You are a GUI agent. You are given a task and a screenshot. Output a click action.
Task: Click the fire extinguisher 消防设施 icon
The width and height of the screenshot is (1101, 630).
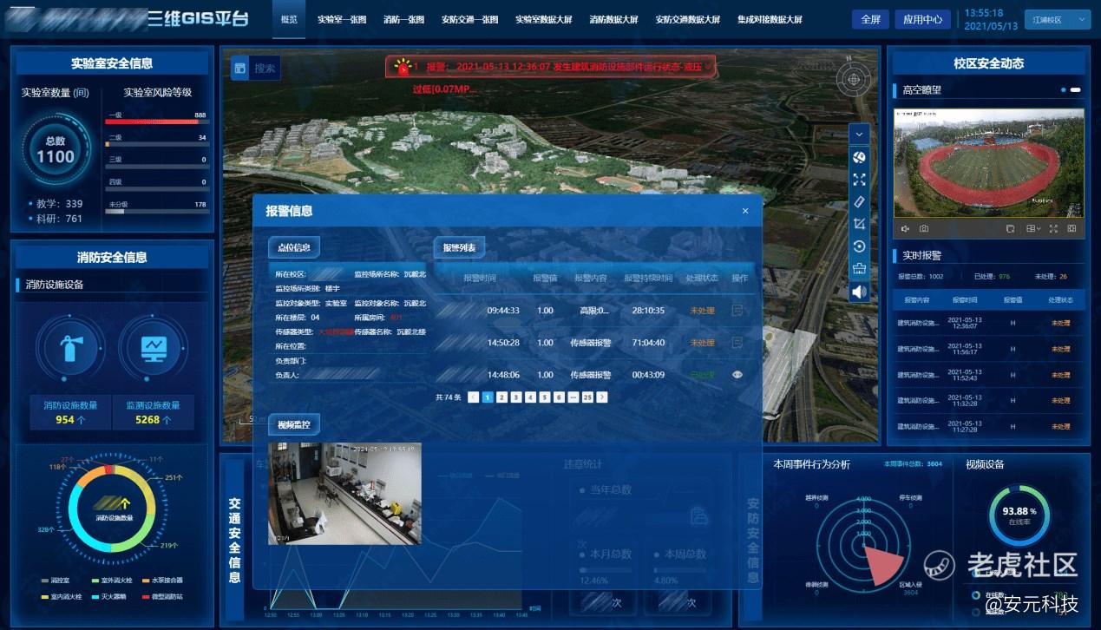tap(71, 348)
